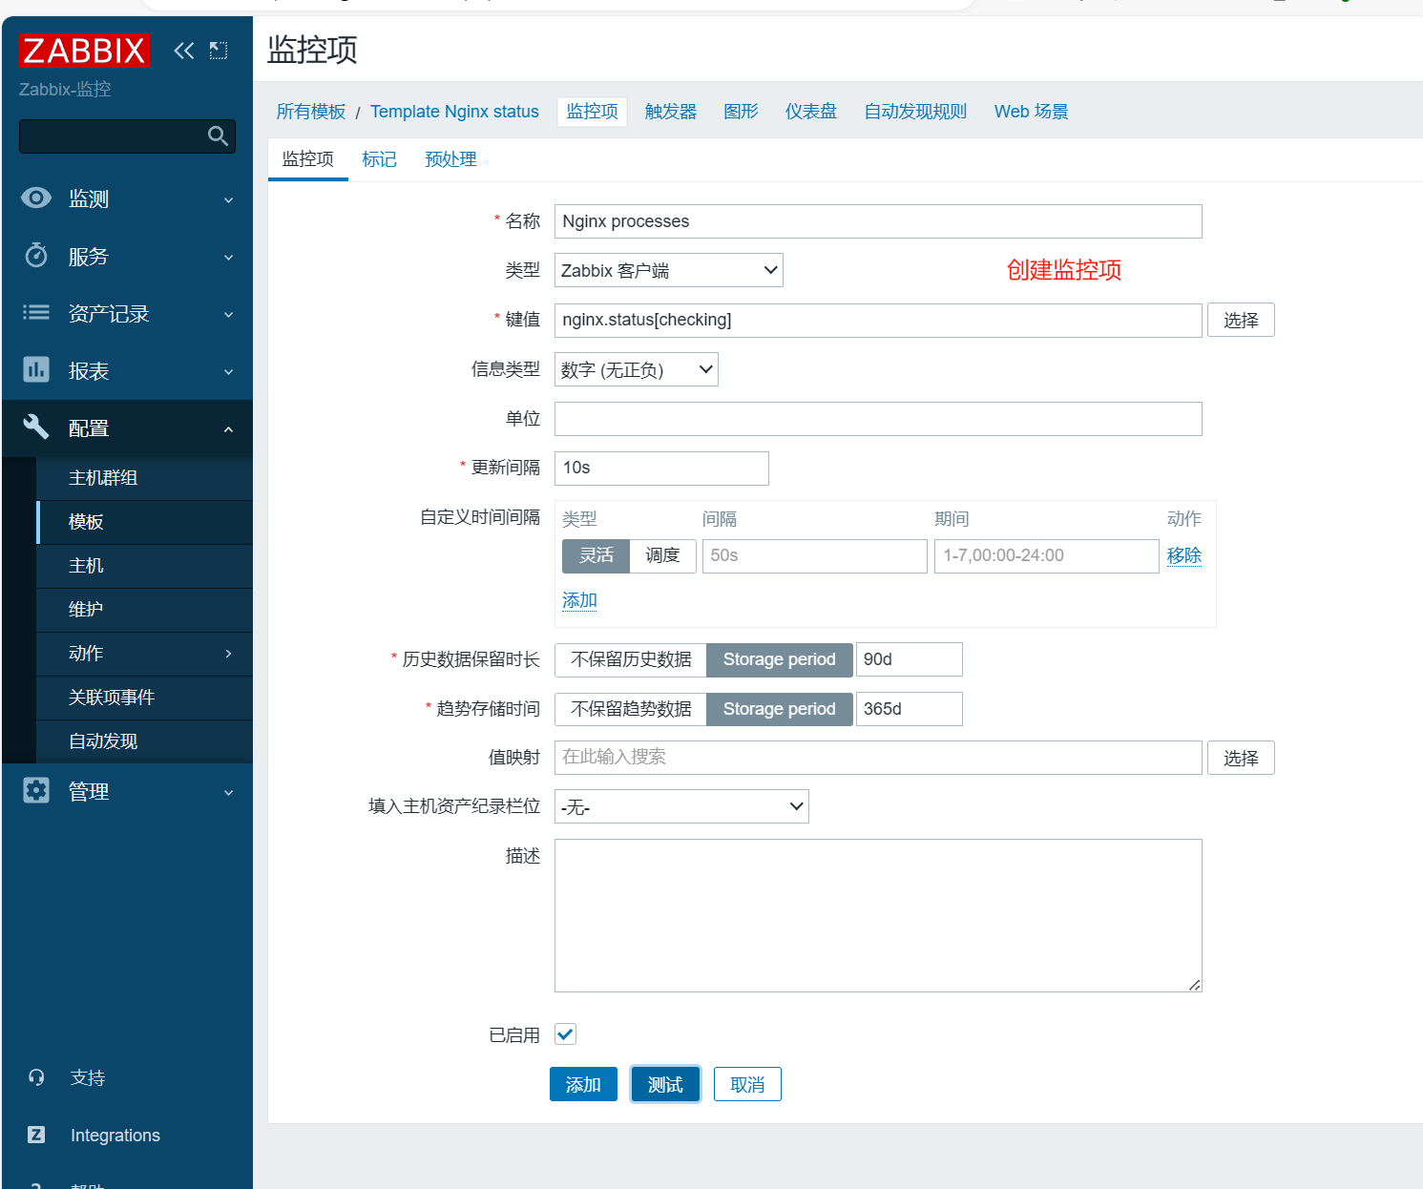This screenshot has width=1423, height=1189.
Task: Click the chart icon for 报表
Action: pyautogui.click(x=36, y=369)
